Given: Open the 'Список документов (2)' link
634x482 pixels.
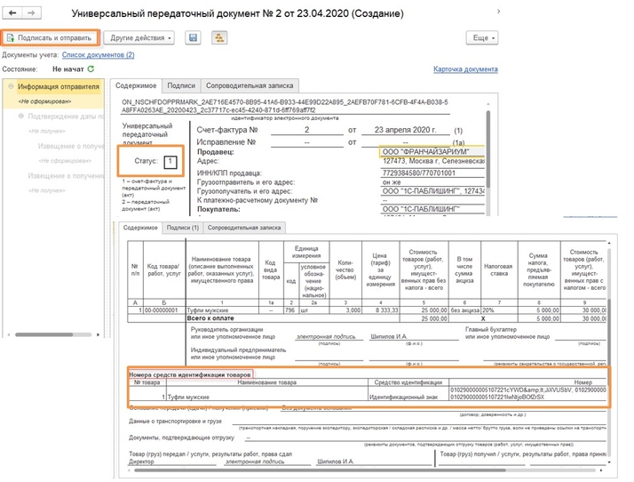Looking at the screenshot, I should click(104, 55).
